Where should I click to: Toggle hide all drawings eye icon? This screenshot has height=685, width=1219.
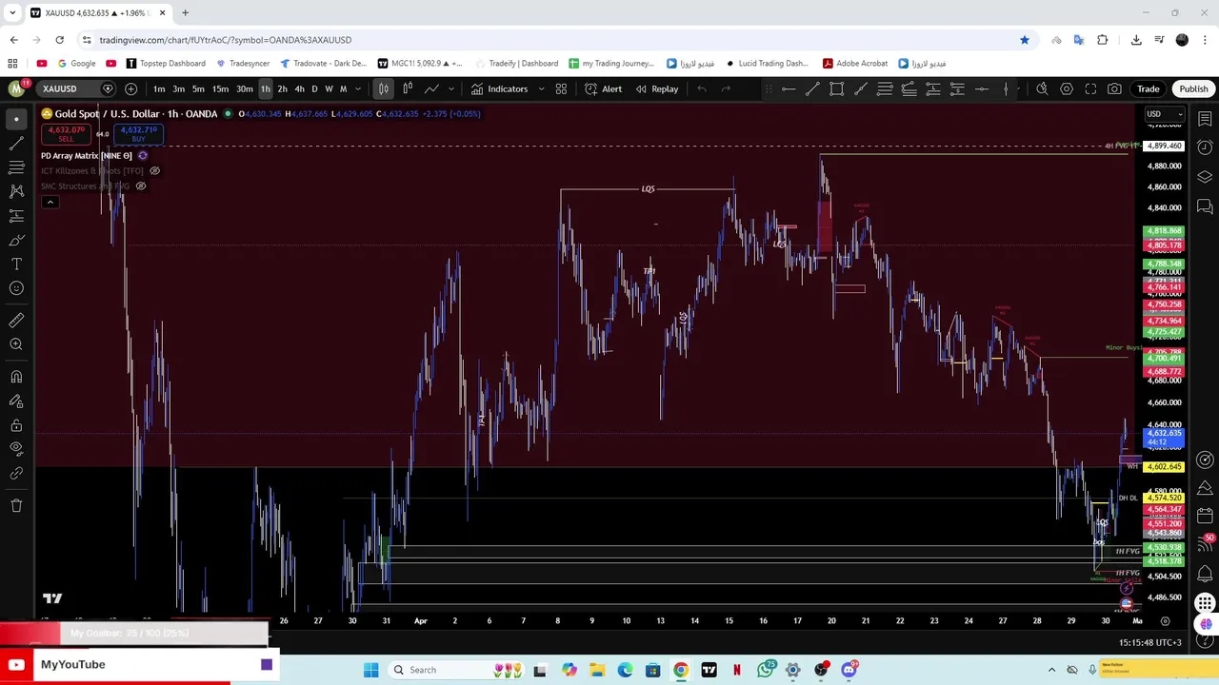16,448
